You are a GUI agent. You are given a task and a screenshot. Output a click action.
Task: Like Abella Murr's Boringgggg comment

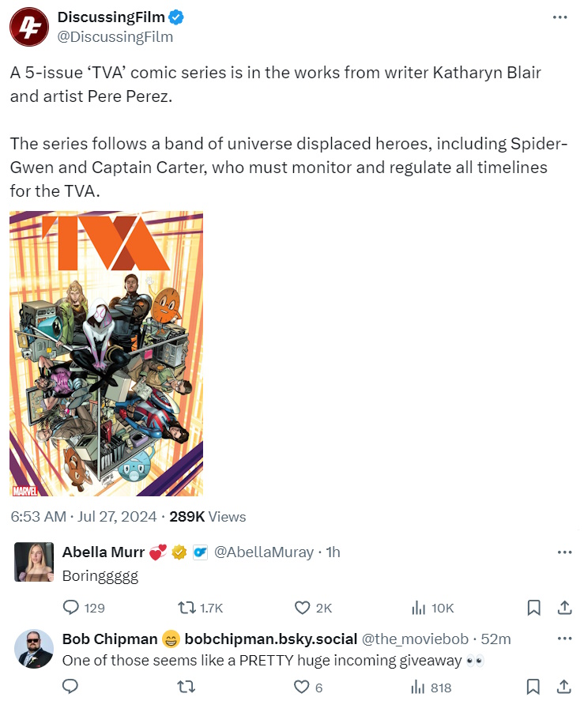point(302,608)
